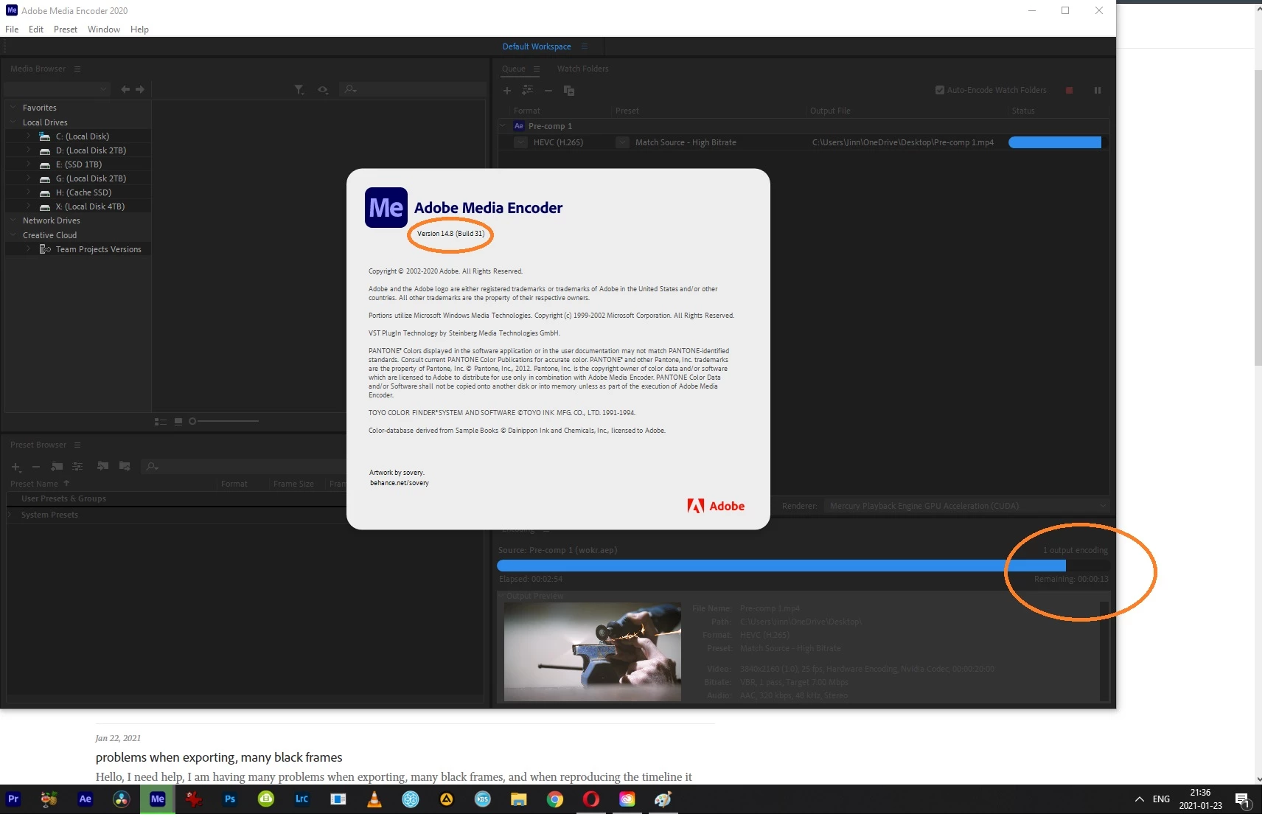This screenshot has height=817, width=1265.
Task: Open the Window menu
Action: point(104,29)
